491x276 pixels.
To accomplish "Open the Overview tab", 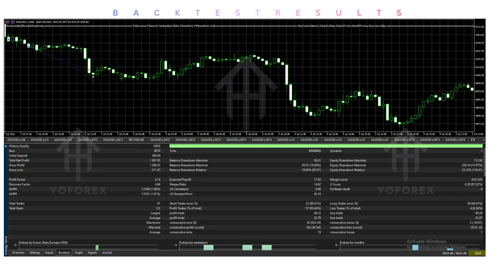I will click(x=18, y=253).
